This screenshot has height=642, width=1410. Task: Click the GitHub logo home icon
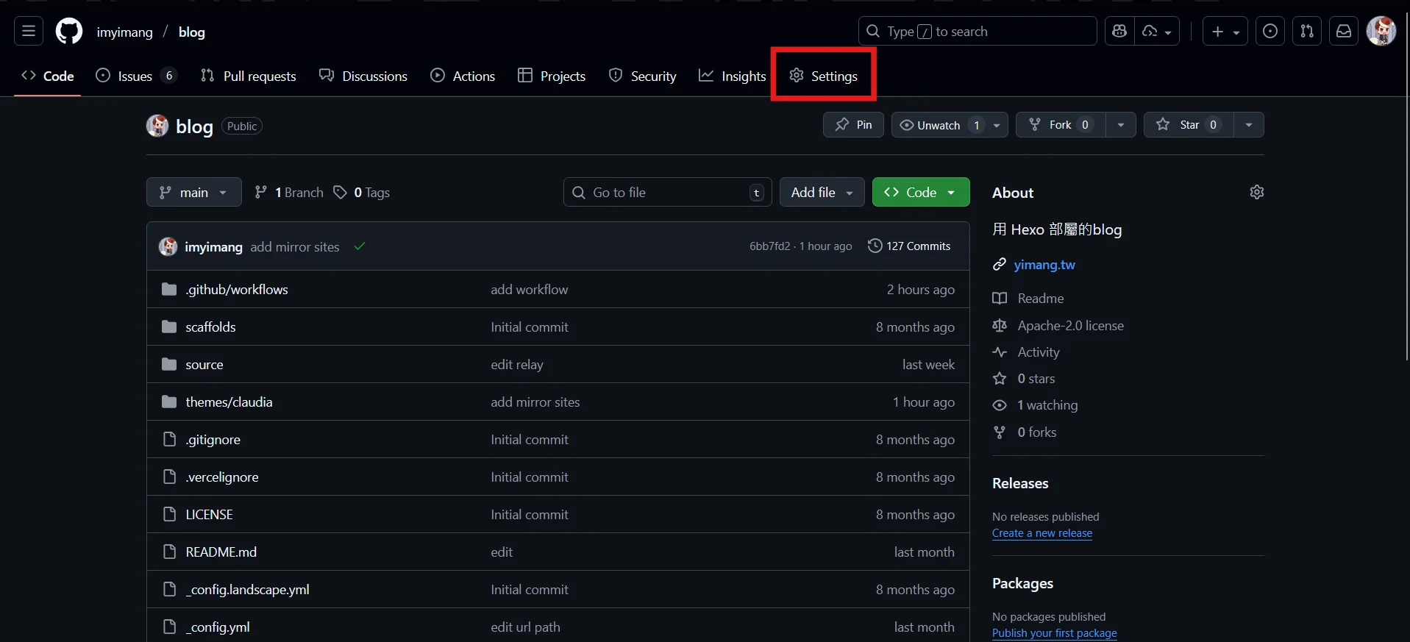(69, 32)
